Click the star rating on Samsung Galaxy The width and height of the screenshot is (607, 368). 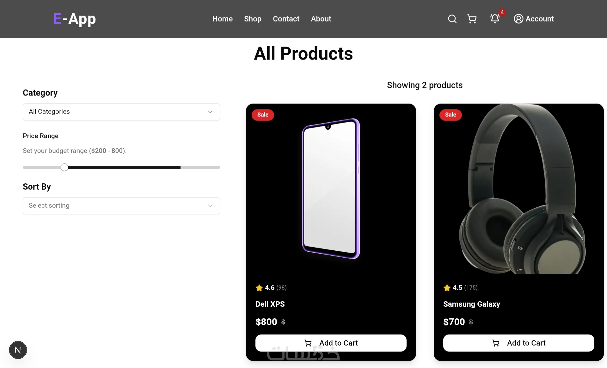pos(447,288)
